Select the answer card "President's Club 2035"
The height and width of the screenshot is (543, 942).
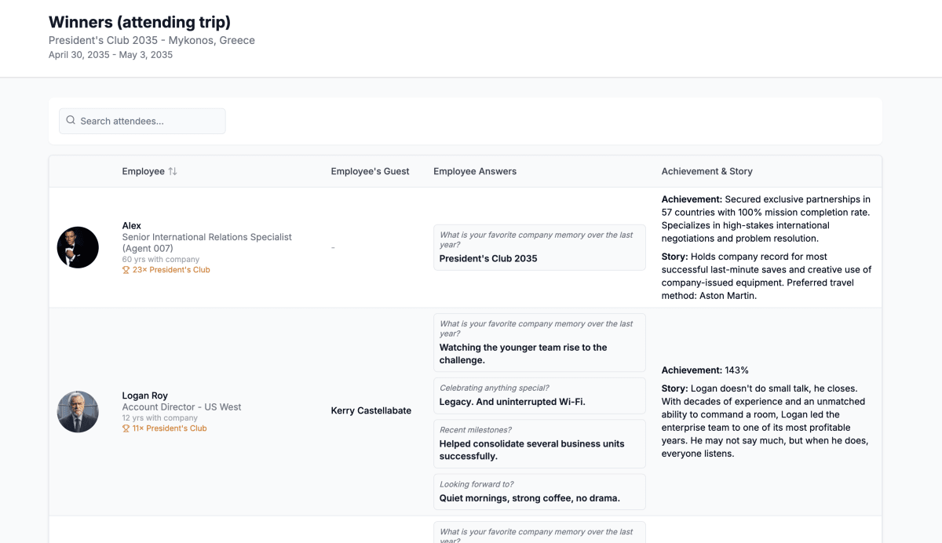tap(539, 248)
